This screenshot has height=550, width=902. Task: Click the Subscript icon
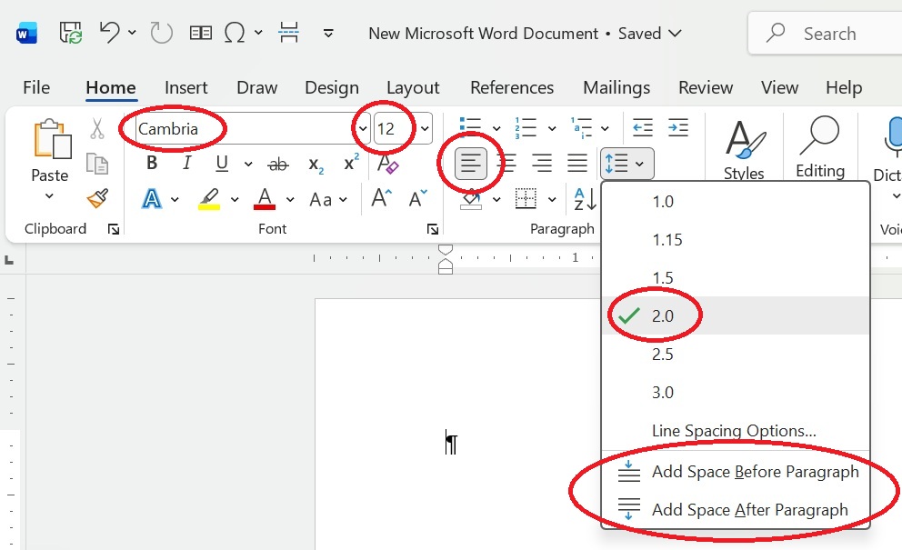pos(316,164)
